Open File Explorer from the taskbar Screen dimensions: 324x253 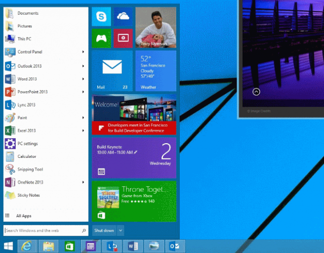click(x=49, y=246)
